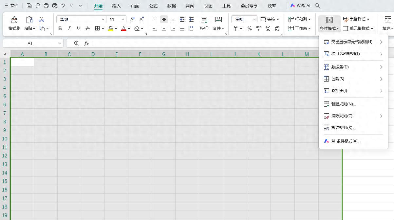Image resolution: width=394 pixels, height=220 pixels.
Task: Toggle align text left
Action: (x=155, y=28)
